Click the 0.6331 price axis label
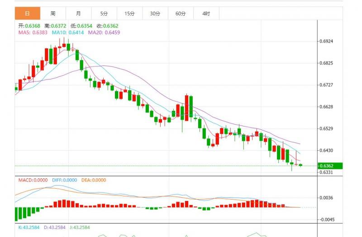362x237 pixels. [326, 172]
